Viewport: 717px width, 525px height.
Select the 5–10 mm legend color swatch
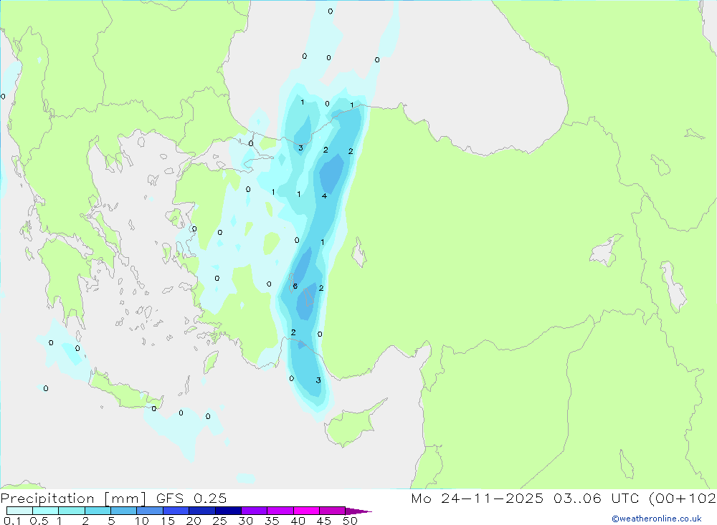[x=124, y=511]
